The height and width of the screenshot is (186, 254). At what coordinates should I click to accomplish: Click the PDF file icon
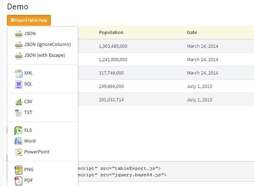tap(18, 181)
